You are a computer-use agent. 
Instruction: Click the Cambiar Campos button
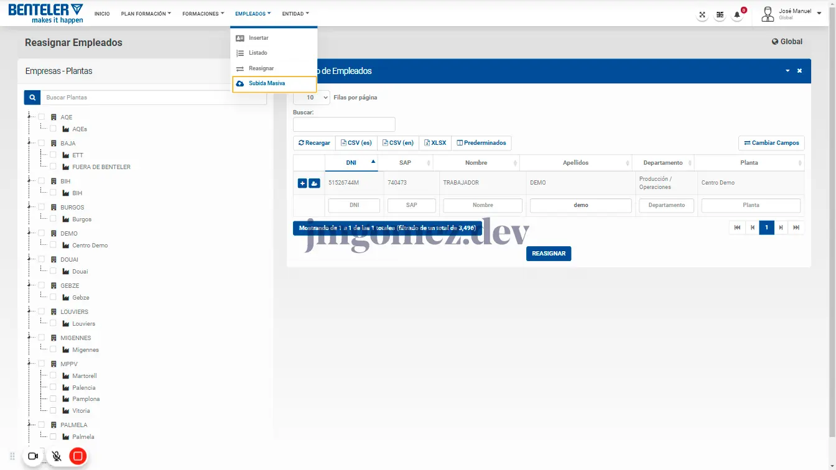pos(771,143)
